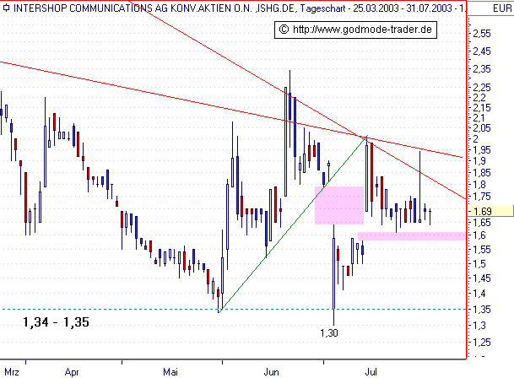
Task: Click the Mai month label
Action: click(x=170, y=372)
